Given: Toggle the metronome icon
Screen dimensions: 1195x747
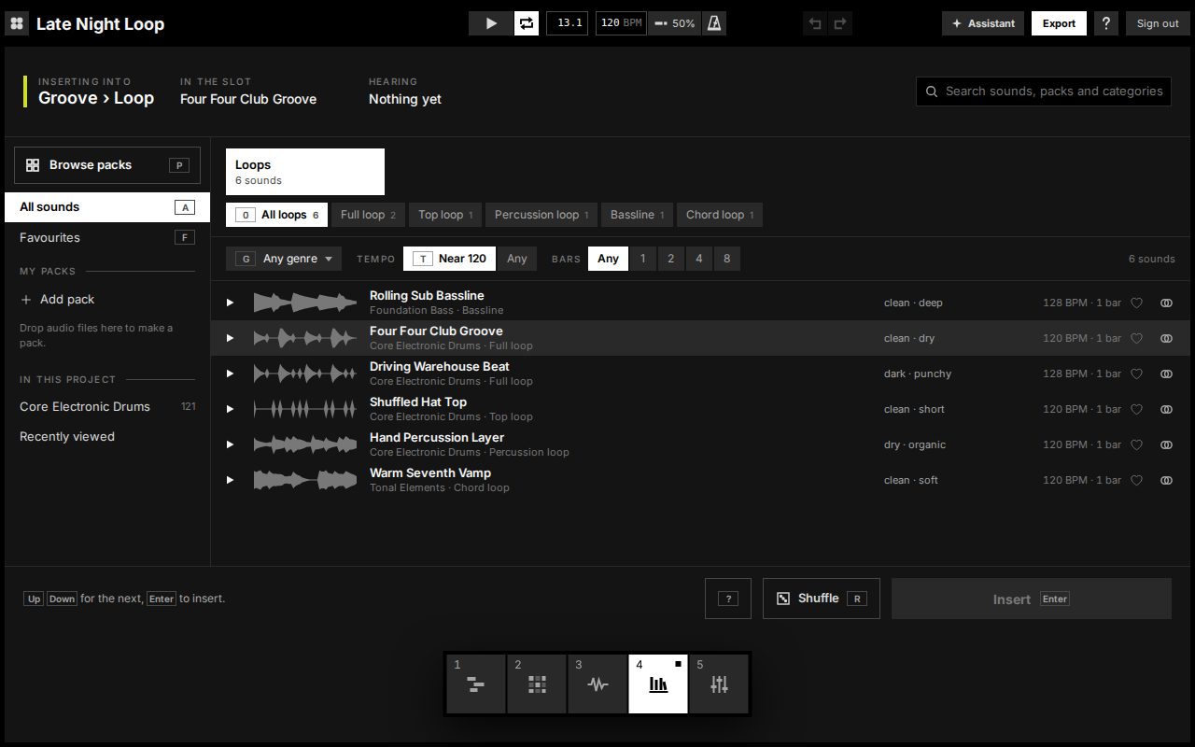Looking at the screenshot, I should tap(713, 23).
